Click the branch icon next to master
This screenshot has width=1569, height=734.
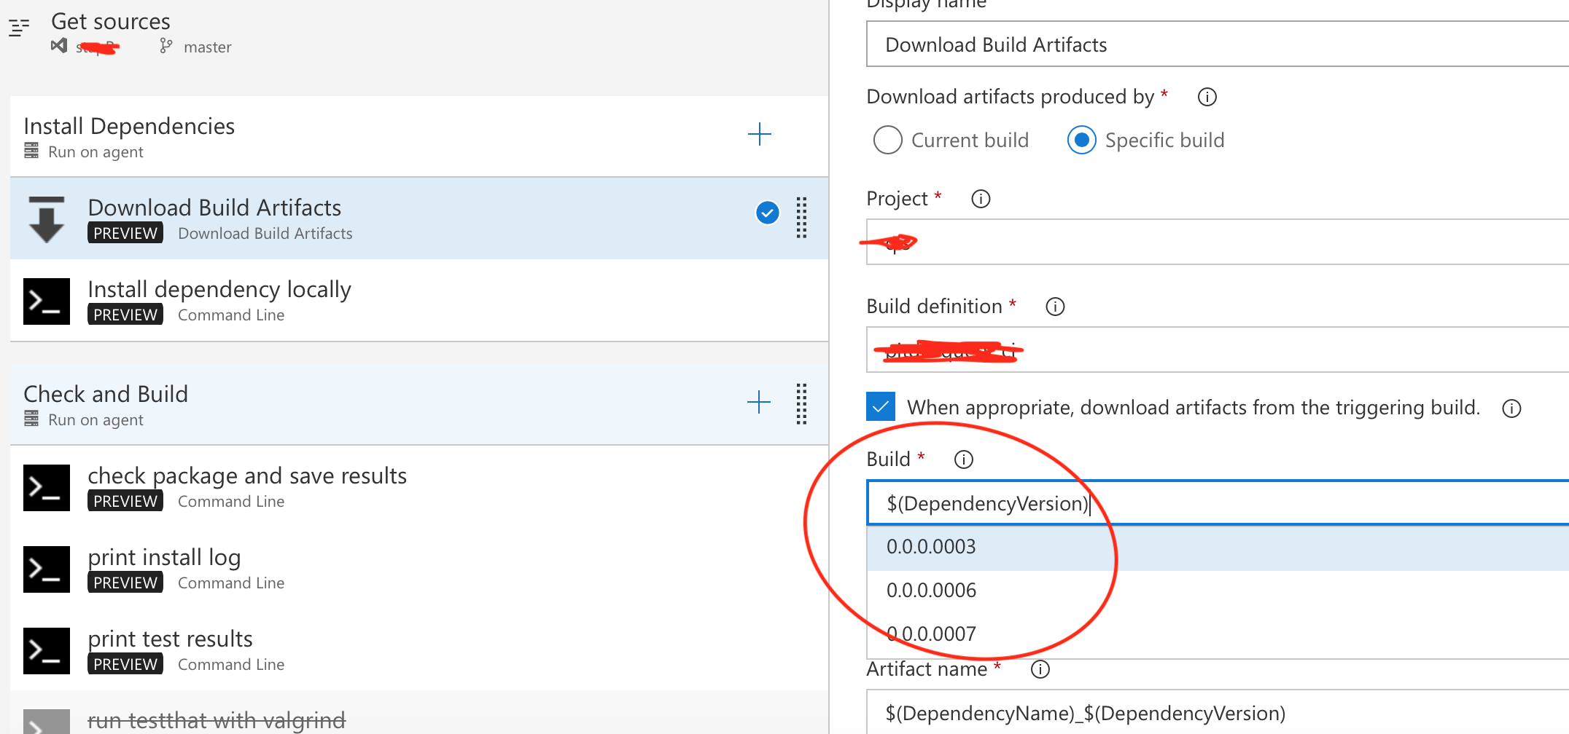[x=166, y=47]
